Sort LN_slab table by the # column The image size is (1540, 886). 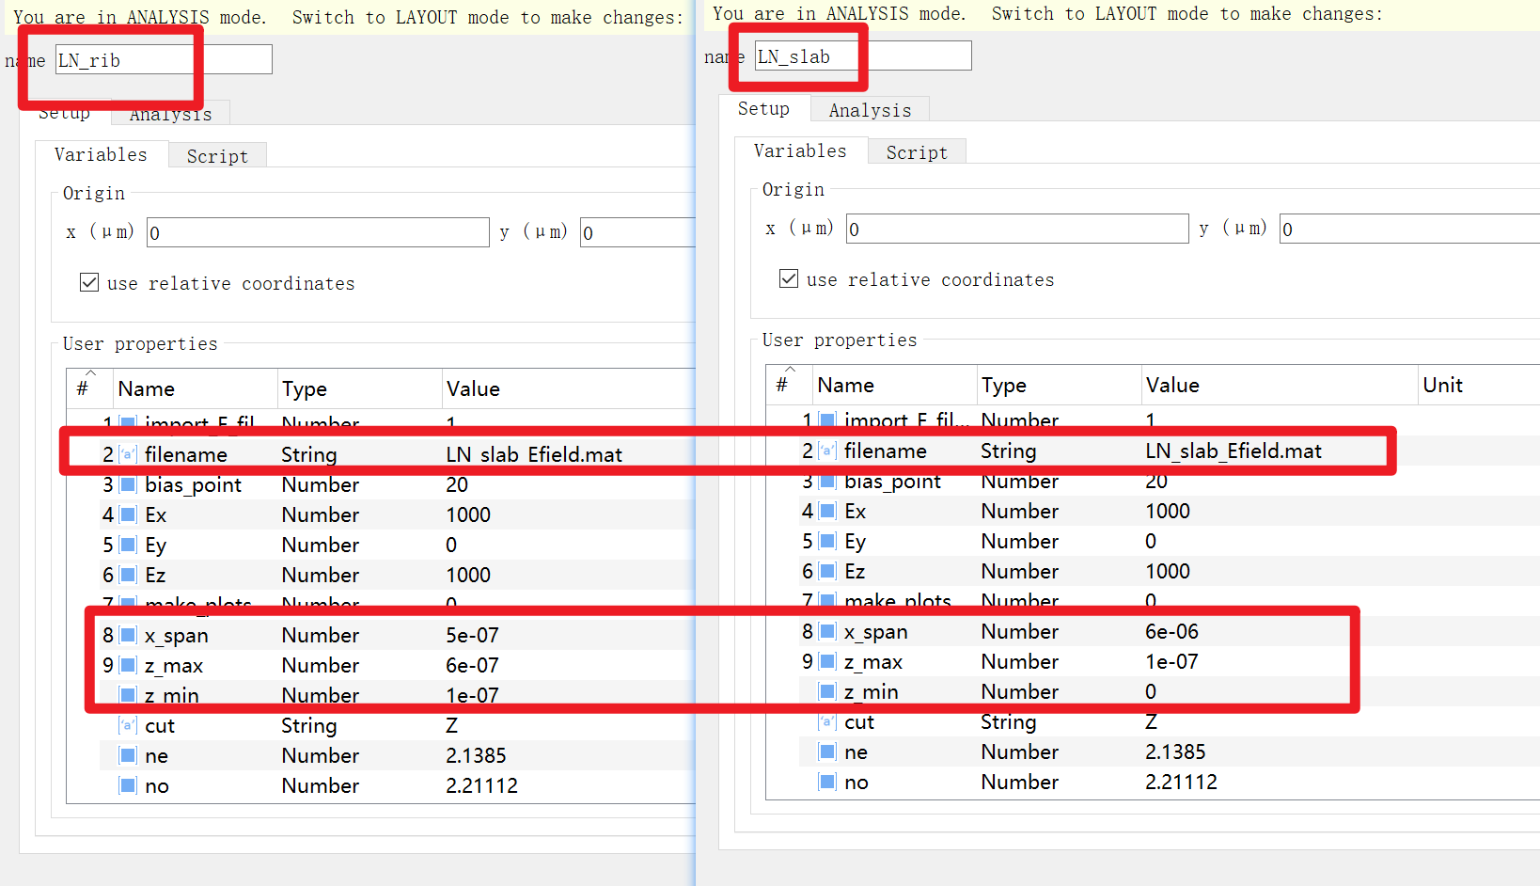pyautogui.click(x=782, y=385)
